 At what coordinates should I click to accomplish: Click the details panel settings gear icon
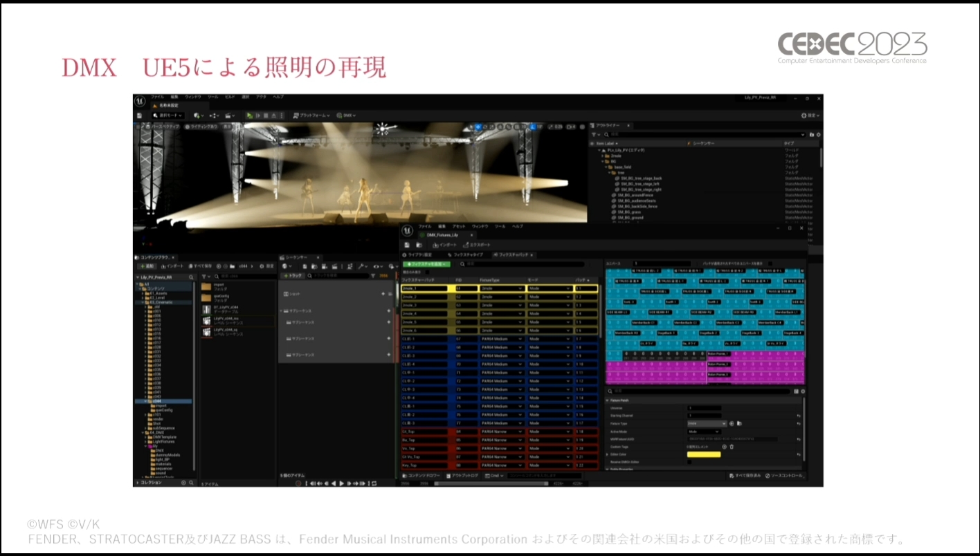(803, 391)
